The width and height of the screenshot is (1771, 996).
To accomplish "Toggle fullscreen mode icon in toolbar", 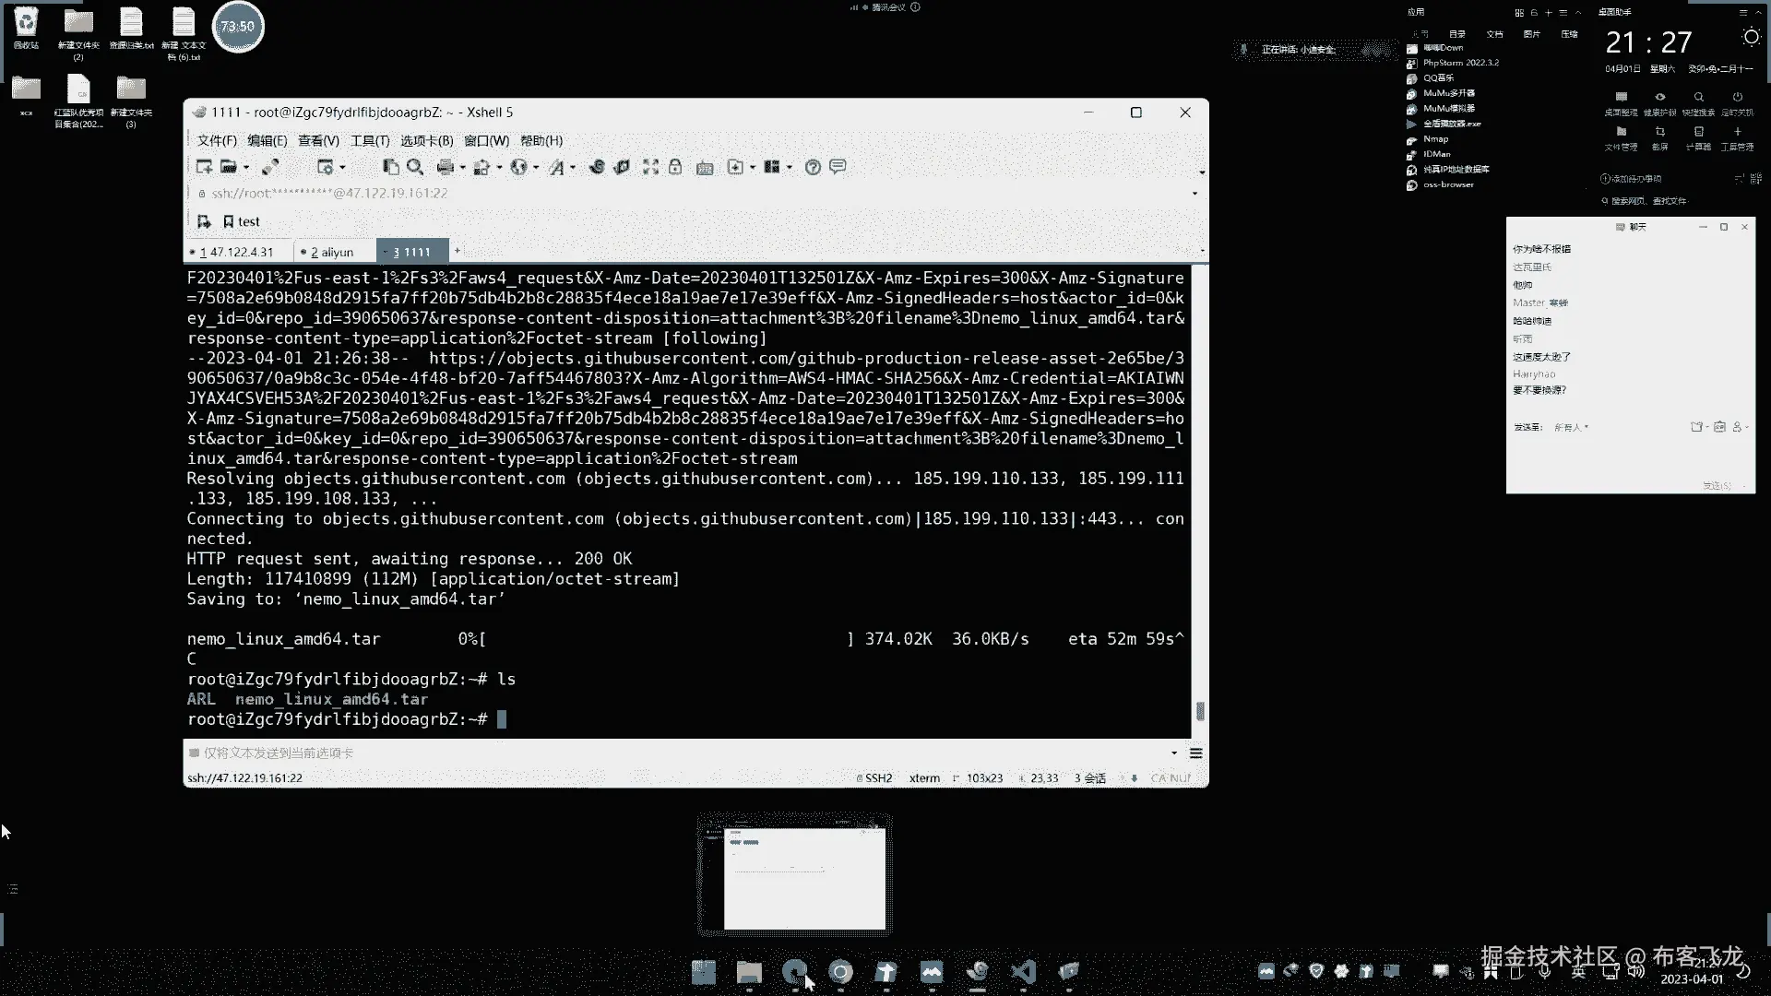I will pos(651,167).
